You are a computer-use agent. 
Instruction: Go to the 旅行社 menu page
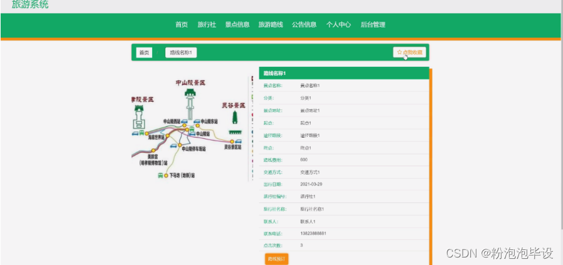pyautogui.click(x=207, y=25)
